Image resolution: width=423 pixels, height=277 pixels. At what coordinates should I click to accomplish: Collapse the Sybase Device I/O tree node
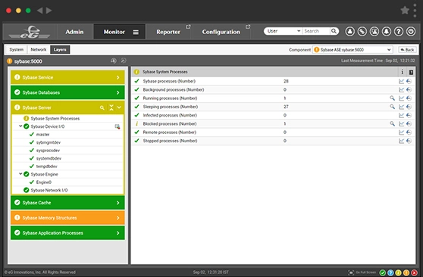click(20, 126)
